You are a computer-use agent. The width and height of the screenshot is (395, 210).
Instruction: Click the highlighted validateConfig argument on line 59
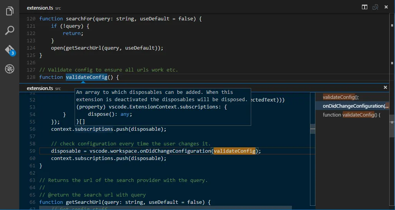(235, 151)
